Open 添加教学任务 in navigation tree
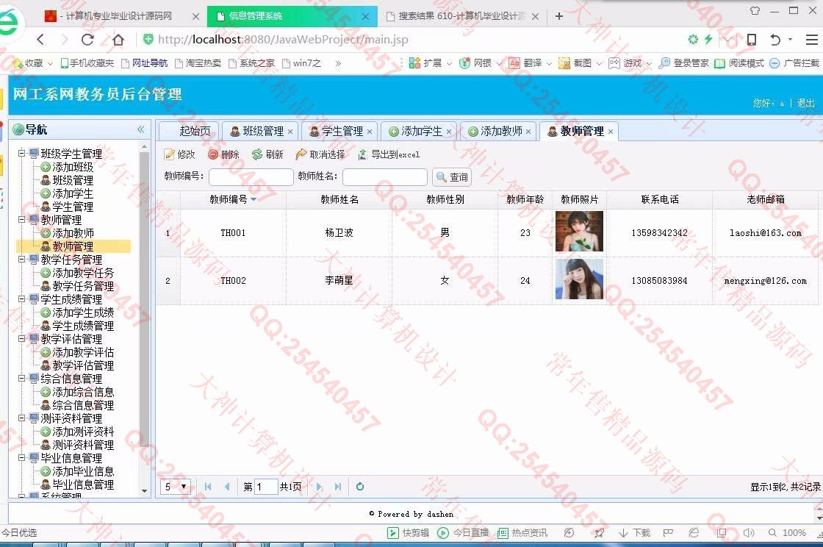Viewport: 823px width, 547px height. [83, 273]
